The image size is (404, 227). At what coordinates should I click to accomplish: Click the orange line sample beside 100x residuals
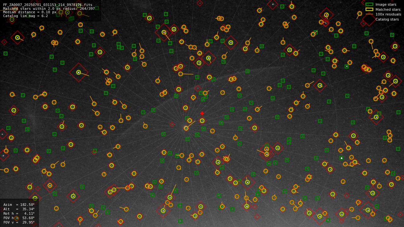(369, 14)
